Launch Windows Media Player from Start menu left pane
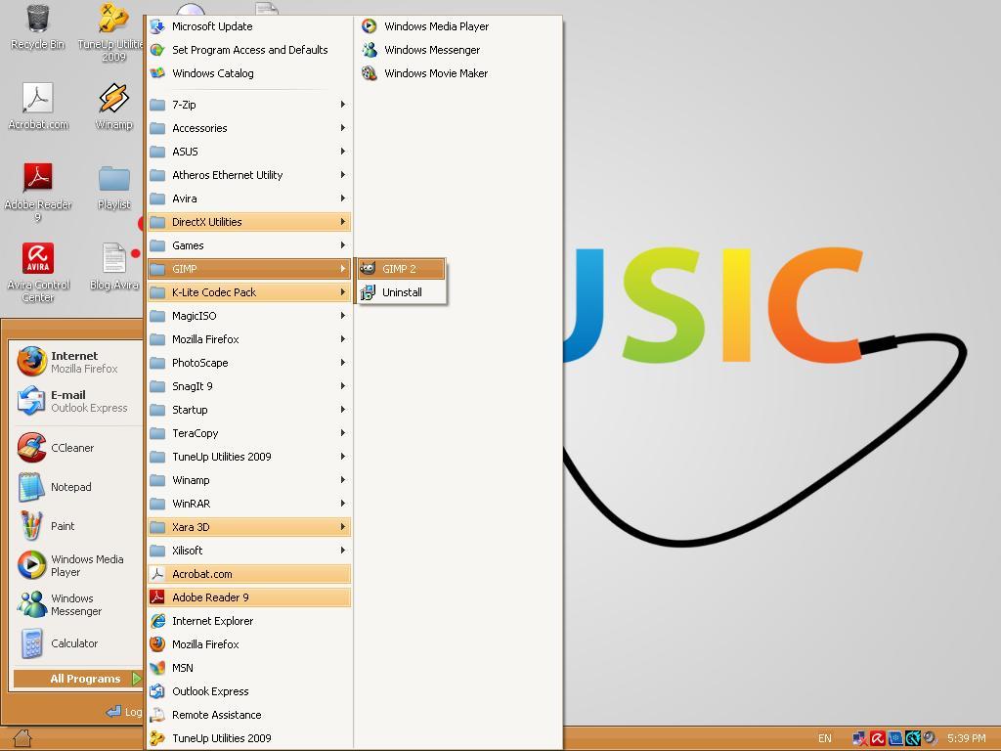 coord(75,565)
